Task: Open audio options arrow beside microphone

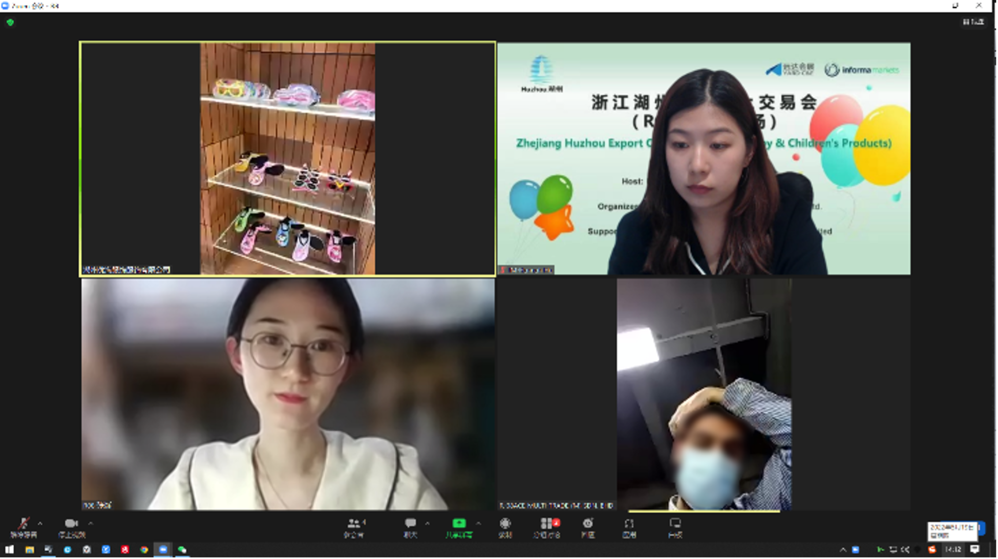Action: 40,523
